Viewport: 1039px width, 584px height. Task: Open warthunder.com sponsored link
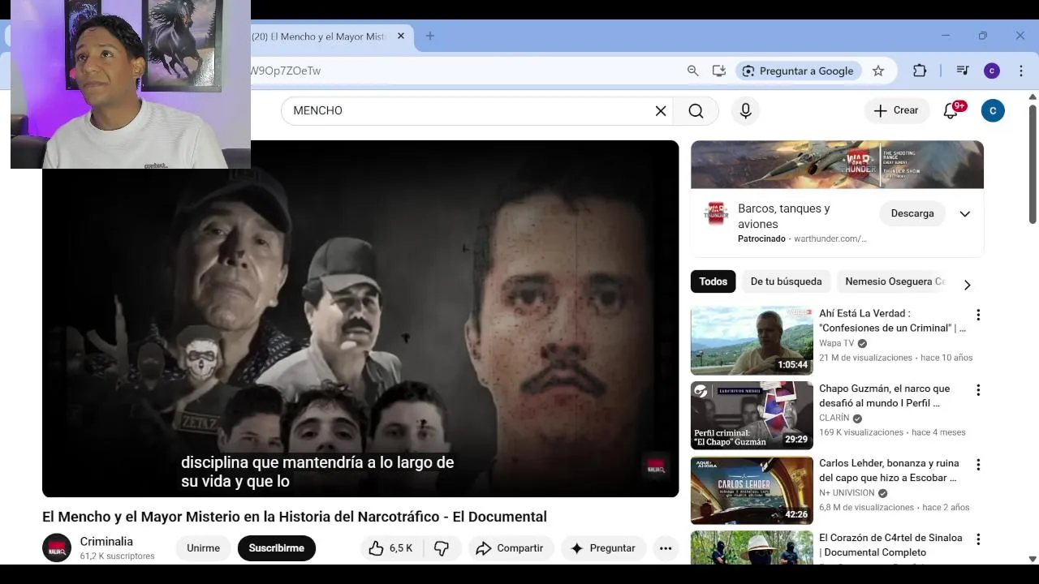tap(830, 239)
